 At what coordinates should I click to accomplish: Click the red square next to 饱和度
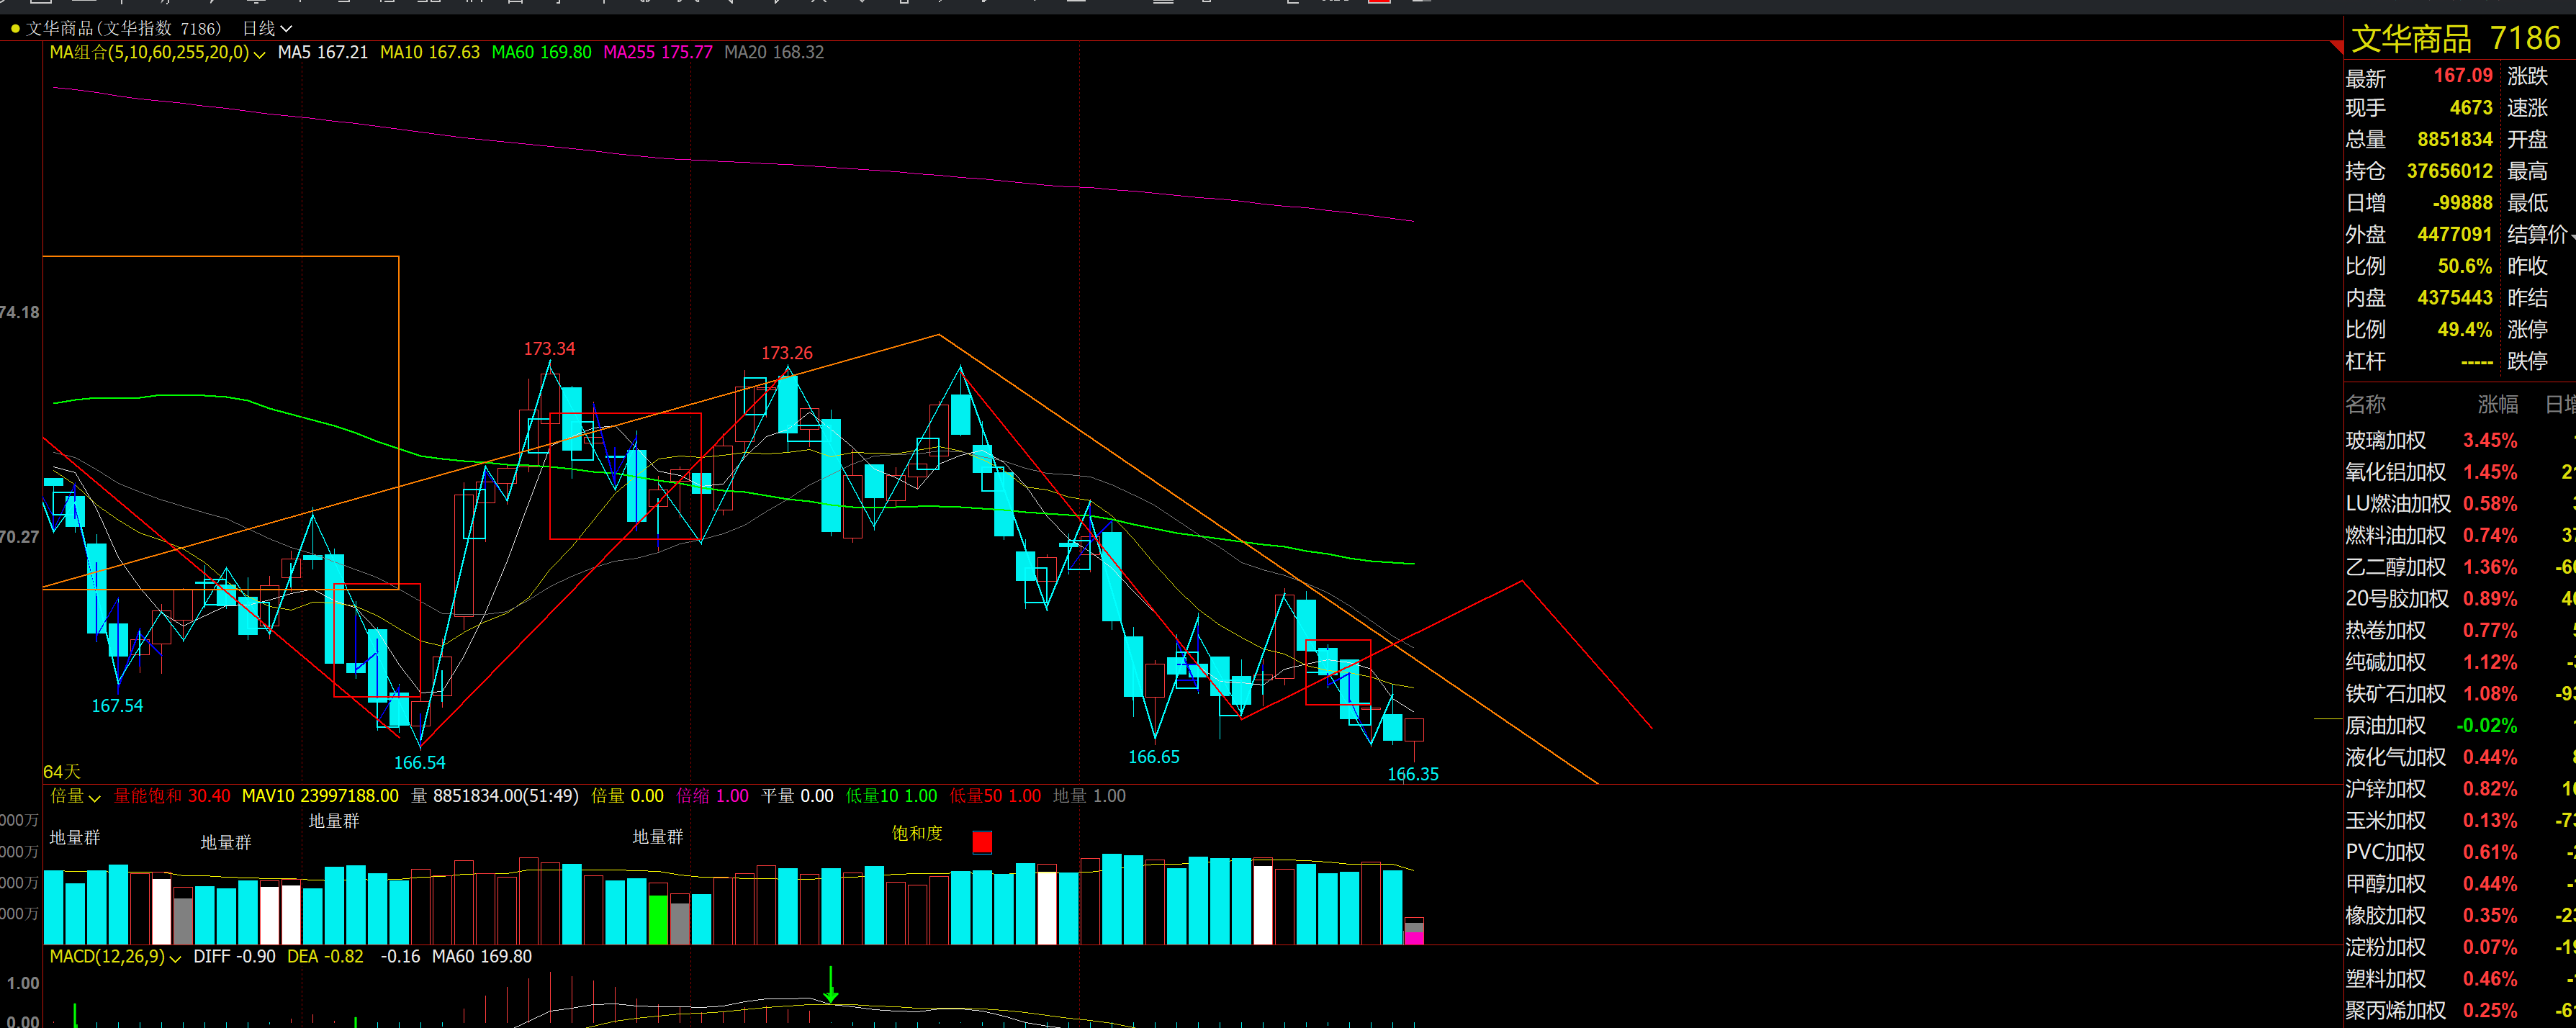[982, 842]
